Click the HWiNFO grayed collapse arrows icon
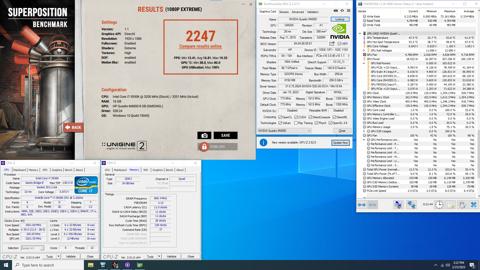Screen dimensions: 480x270 [372, 205]
